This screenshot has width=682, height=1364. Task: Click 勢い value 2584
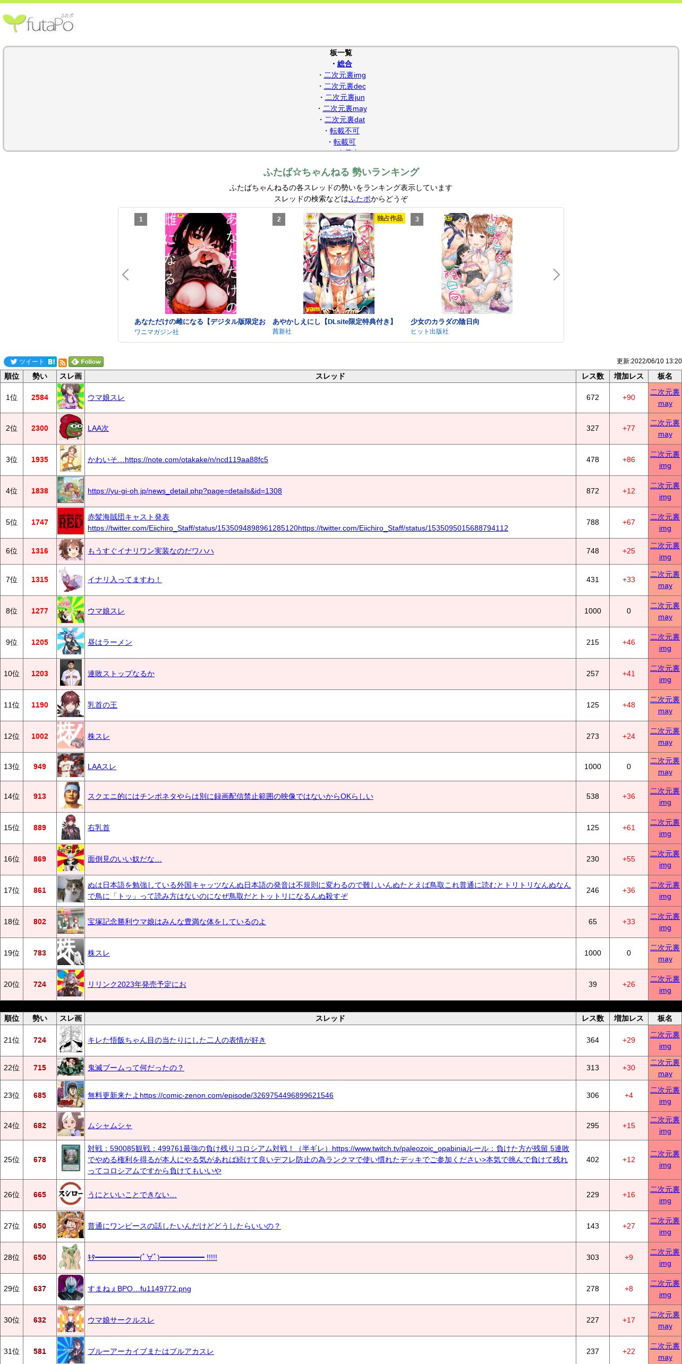(x=40, y=397)
